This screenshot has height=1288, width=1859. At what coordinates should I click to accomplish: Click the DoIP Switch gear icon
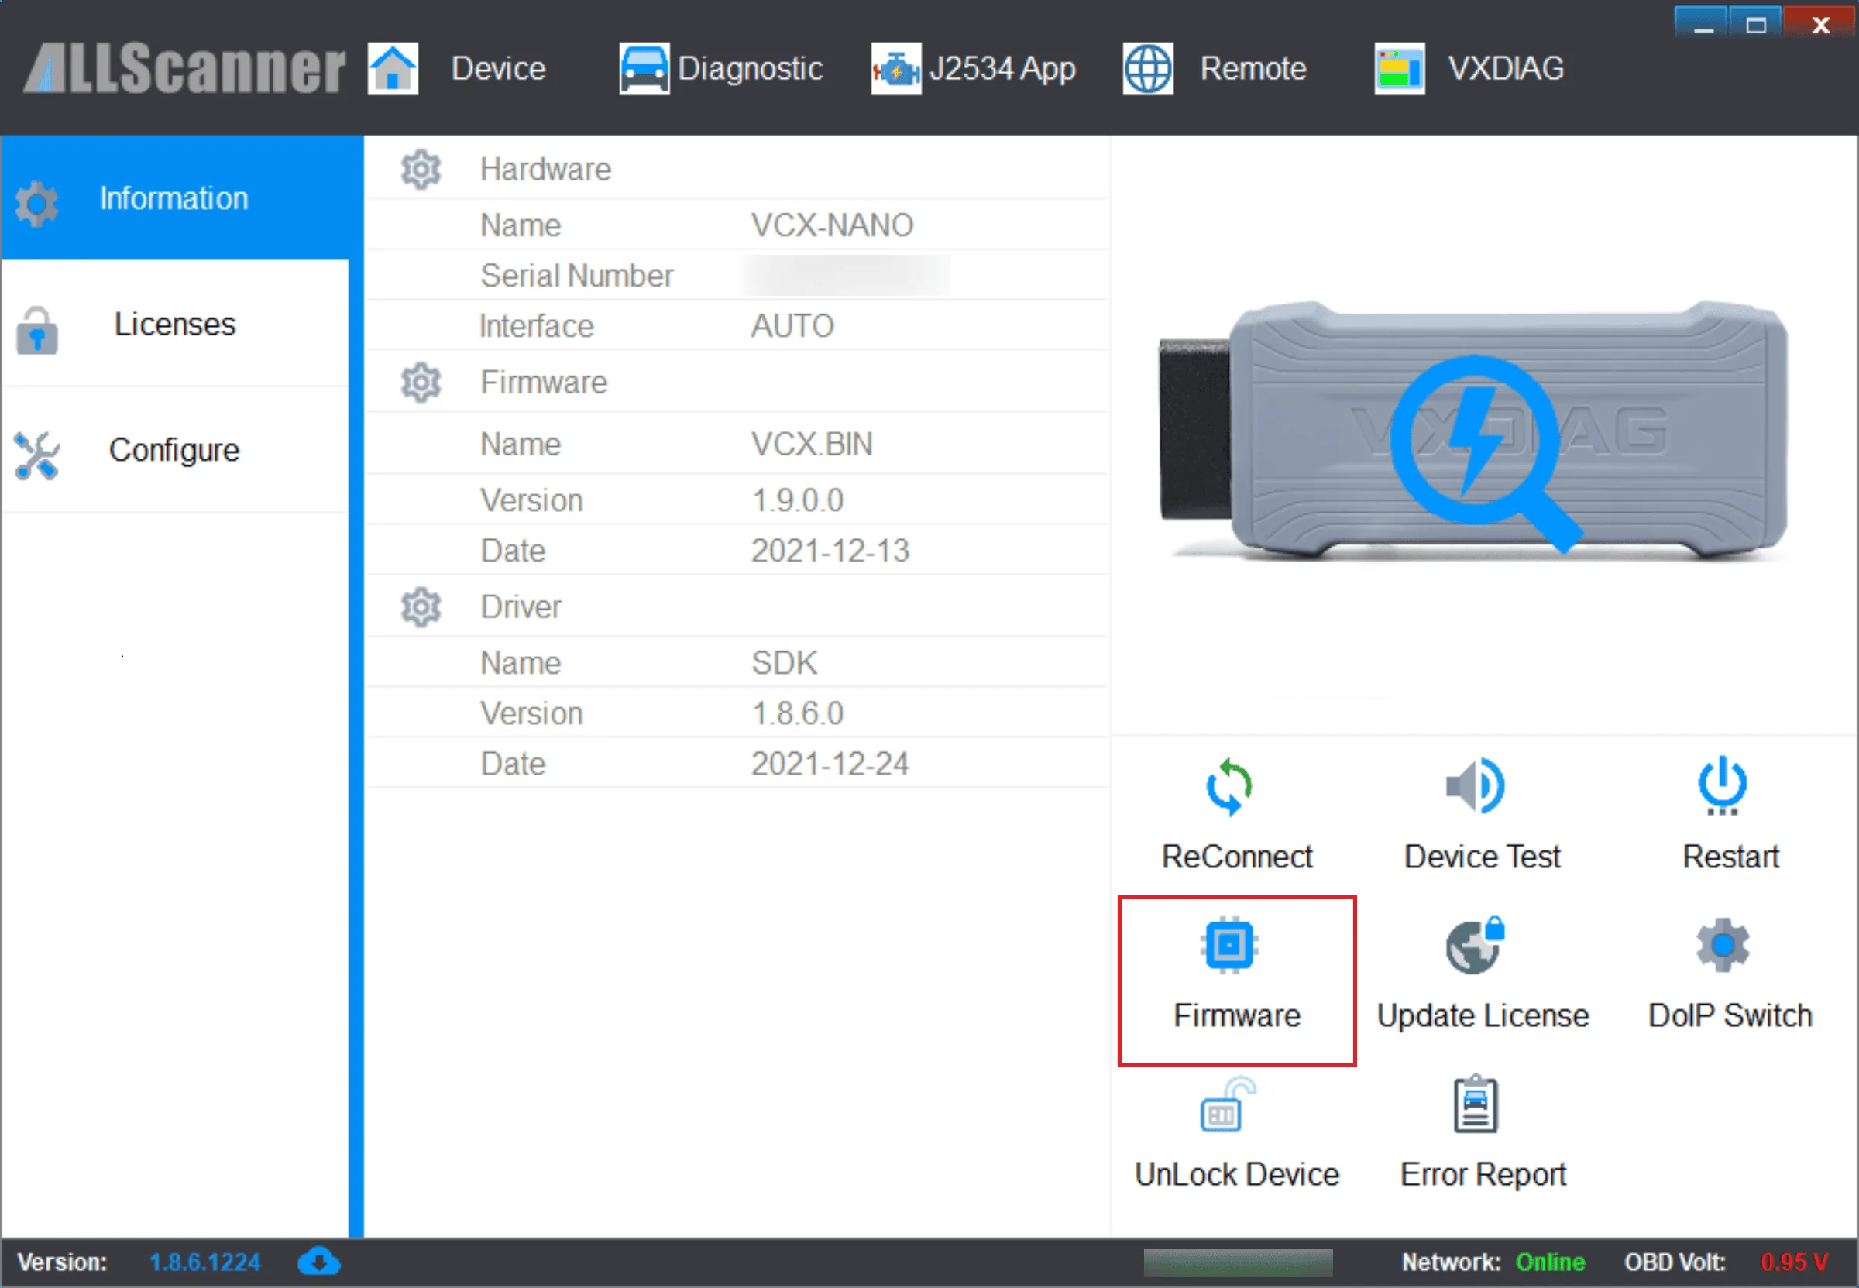tap(1722, 946)
